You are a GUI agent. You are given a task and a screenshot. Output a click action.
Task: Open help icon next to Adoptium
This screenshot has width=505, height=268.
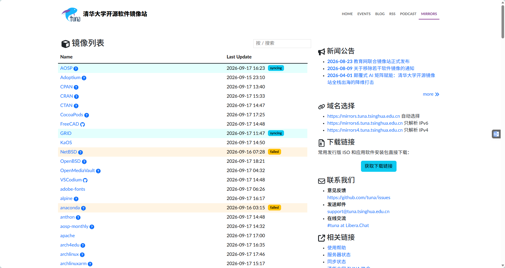(x=84, y=78)
